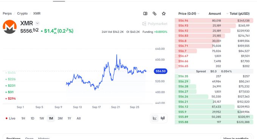Screen dimensions: 257x139
Task: Go to the Crypto breadcrumb
Action: click(x=22, y=14)
